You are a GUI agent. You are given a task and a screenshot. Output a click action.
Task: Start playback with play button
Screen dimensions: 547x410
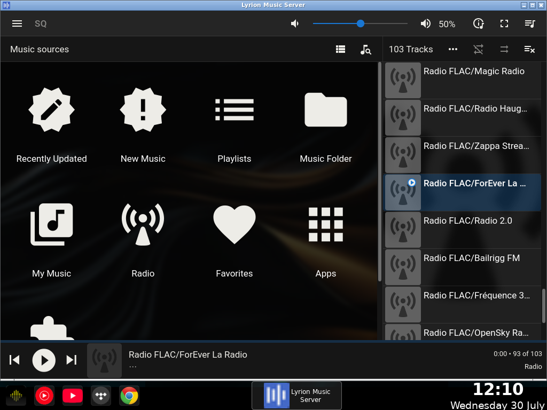click(44, 360)
